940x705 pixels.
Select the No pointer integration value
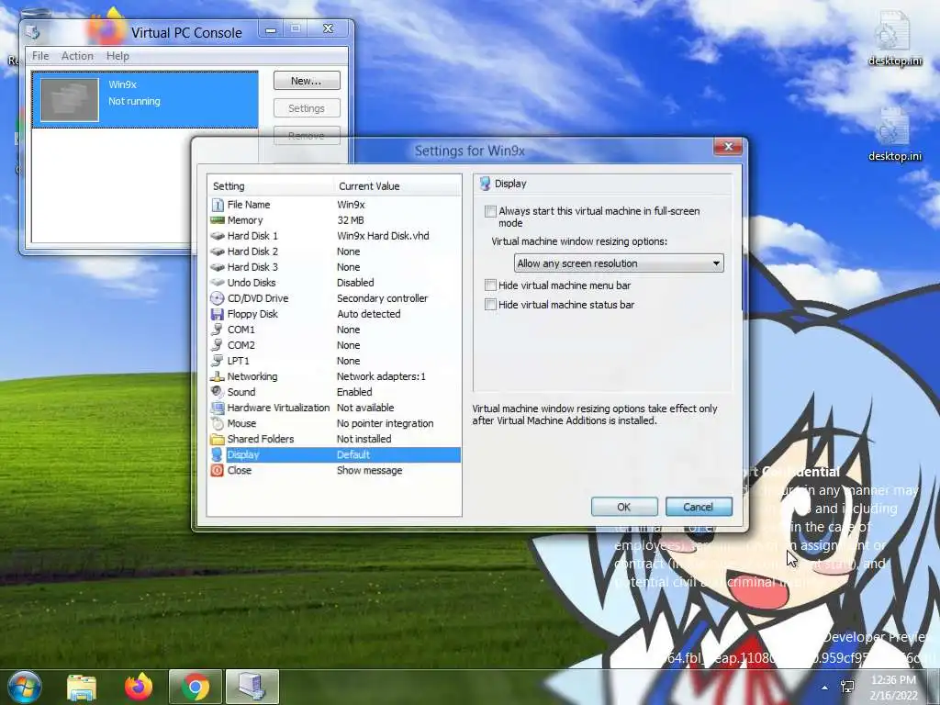click(x=385, y=423)
